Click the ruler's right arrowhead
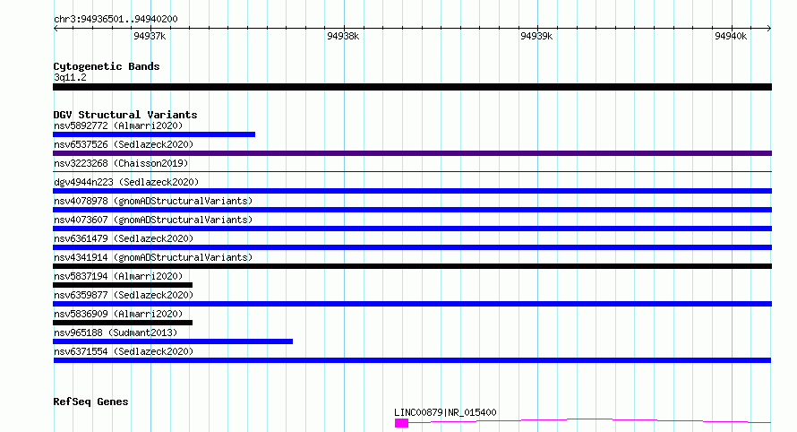797x432 pixels. click(x=769, y=29)
